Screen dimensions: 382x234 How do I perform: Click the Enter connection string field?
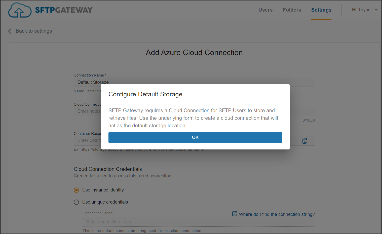click(199, 222)
